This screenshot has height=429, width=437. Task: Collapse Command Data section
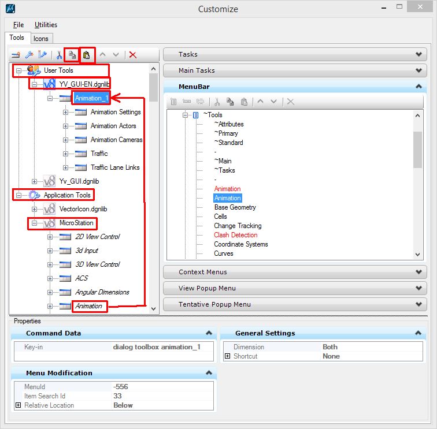pyautogui.click(x=209, y=333)
